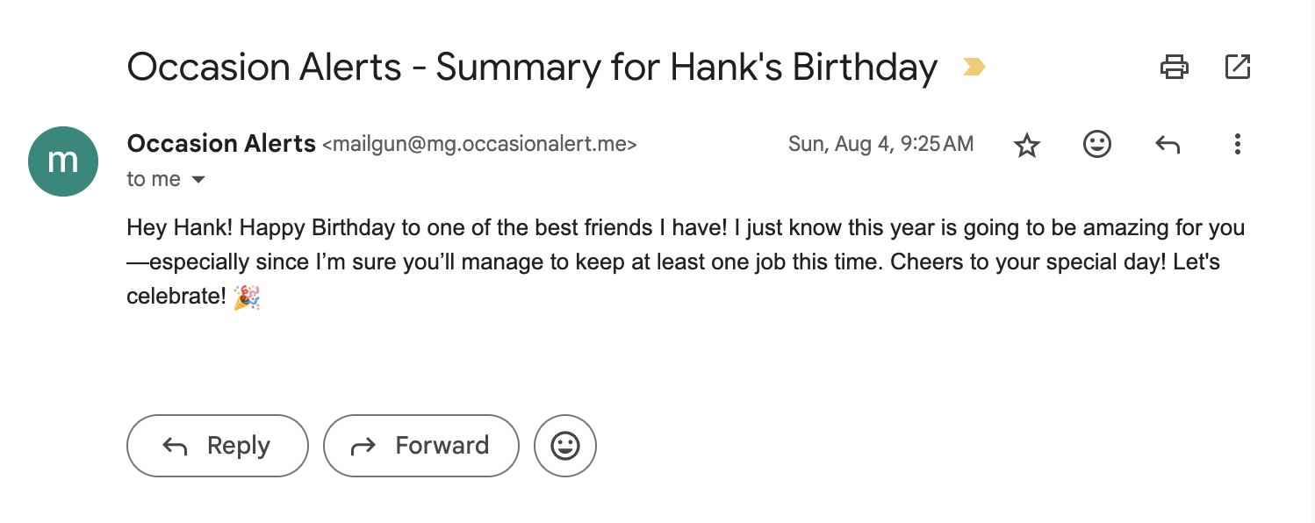Click the "Sun, Aug 4, 9:25 AM" timestamp
Viewport: 1315px width, 523px height.
tap(880, 144)
